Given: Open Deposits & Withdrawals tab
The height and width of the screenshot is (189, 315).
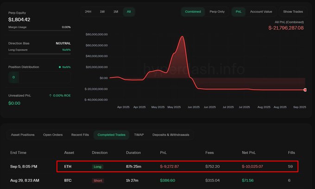Looking at the screenshot, I should 171,135.
